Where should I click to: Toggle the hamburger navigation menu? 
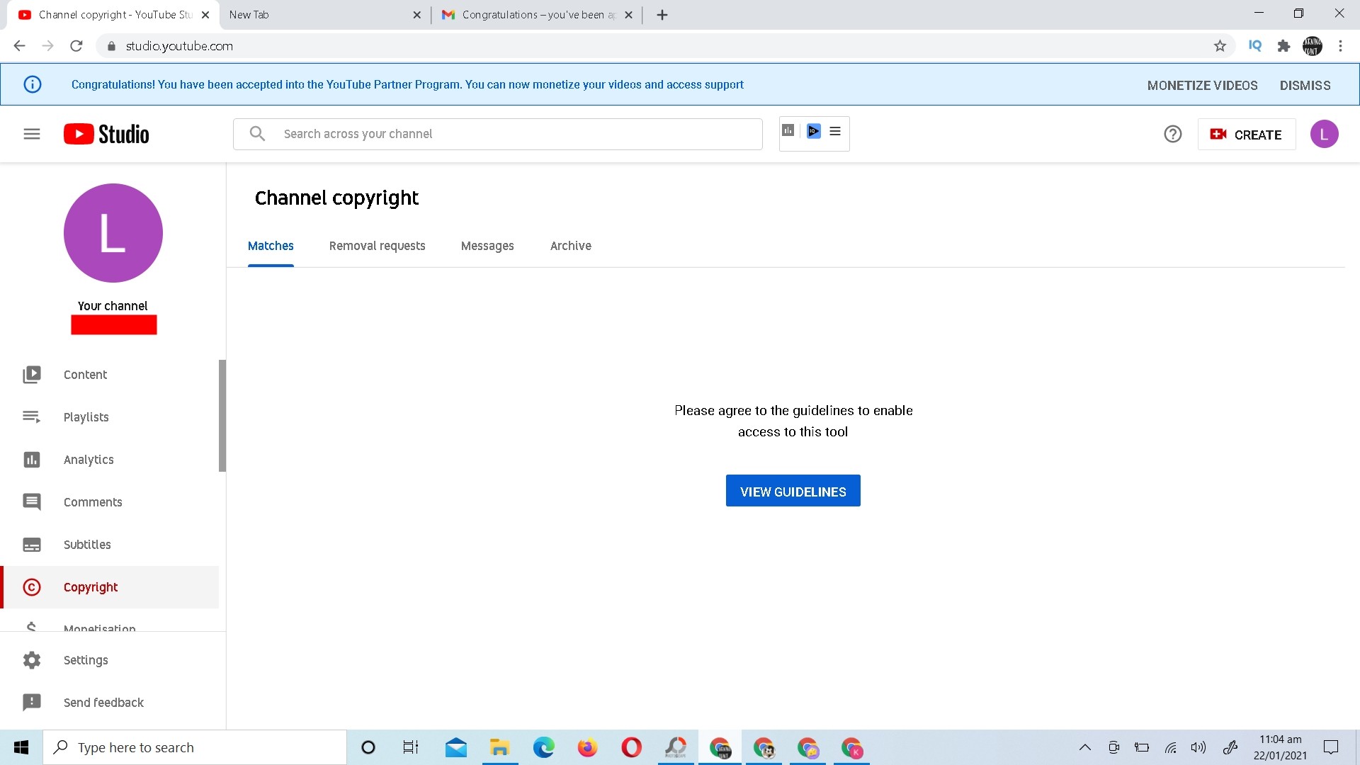pos(32,134)
